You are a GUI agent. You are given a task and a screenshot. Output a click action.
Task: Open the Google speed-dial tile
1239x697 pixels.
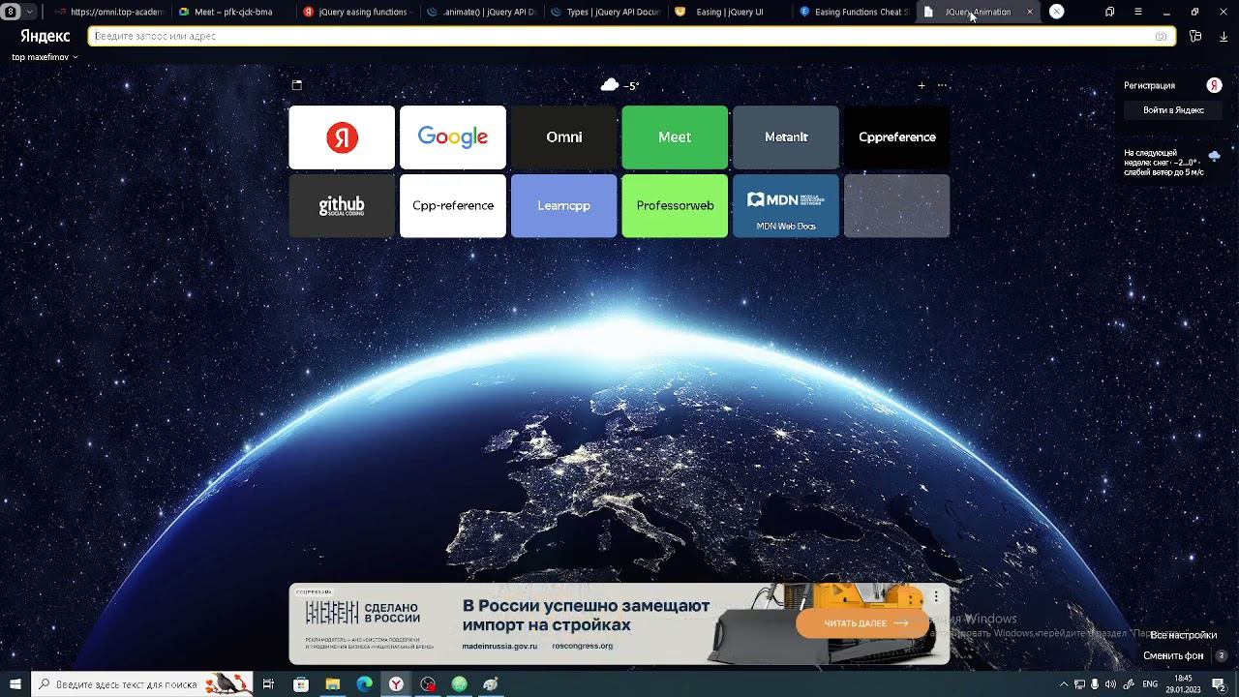coord(453,137)
